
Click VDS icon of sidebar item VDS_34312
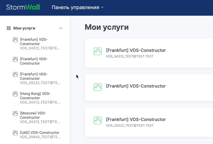(x=15, y=40)
